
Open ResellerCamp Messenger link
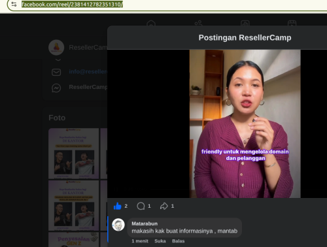coord(88,87)
